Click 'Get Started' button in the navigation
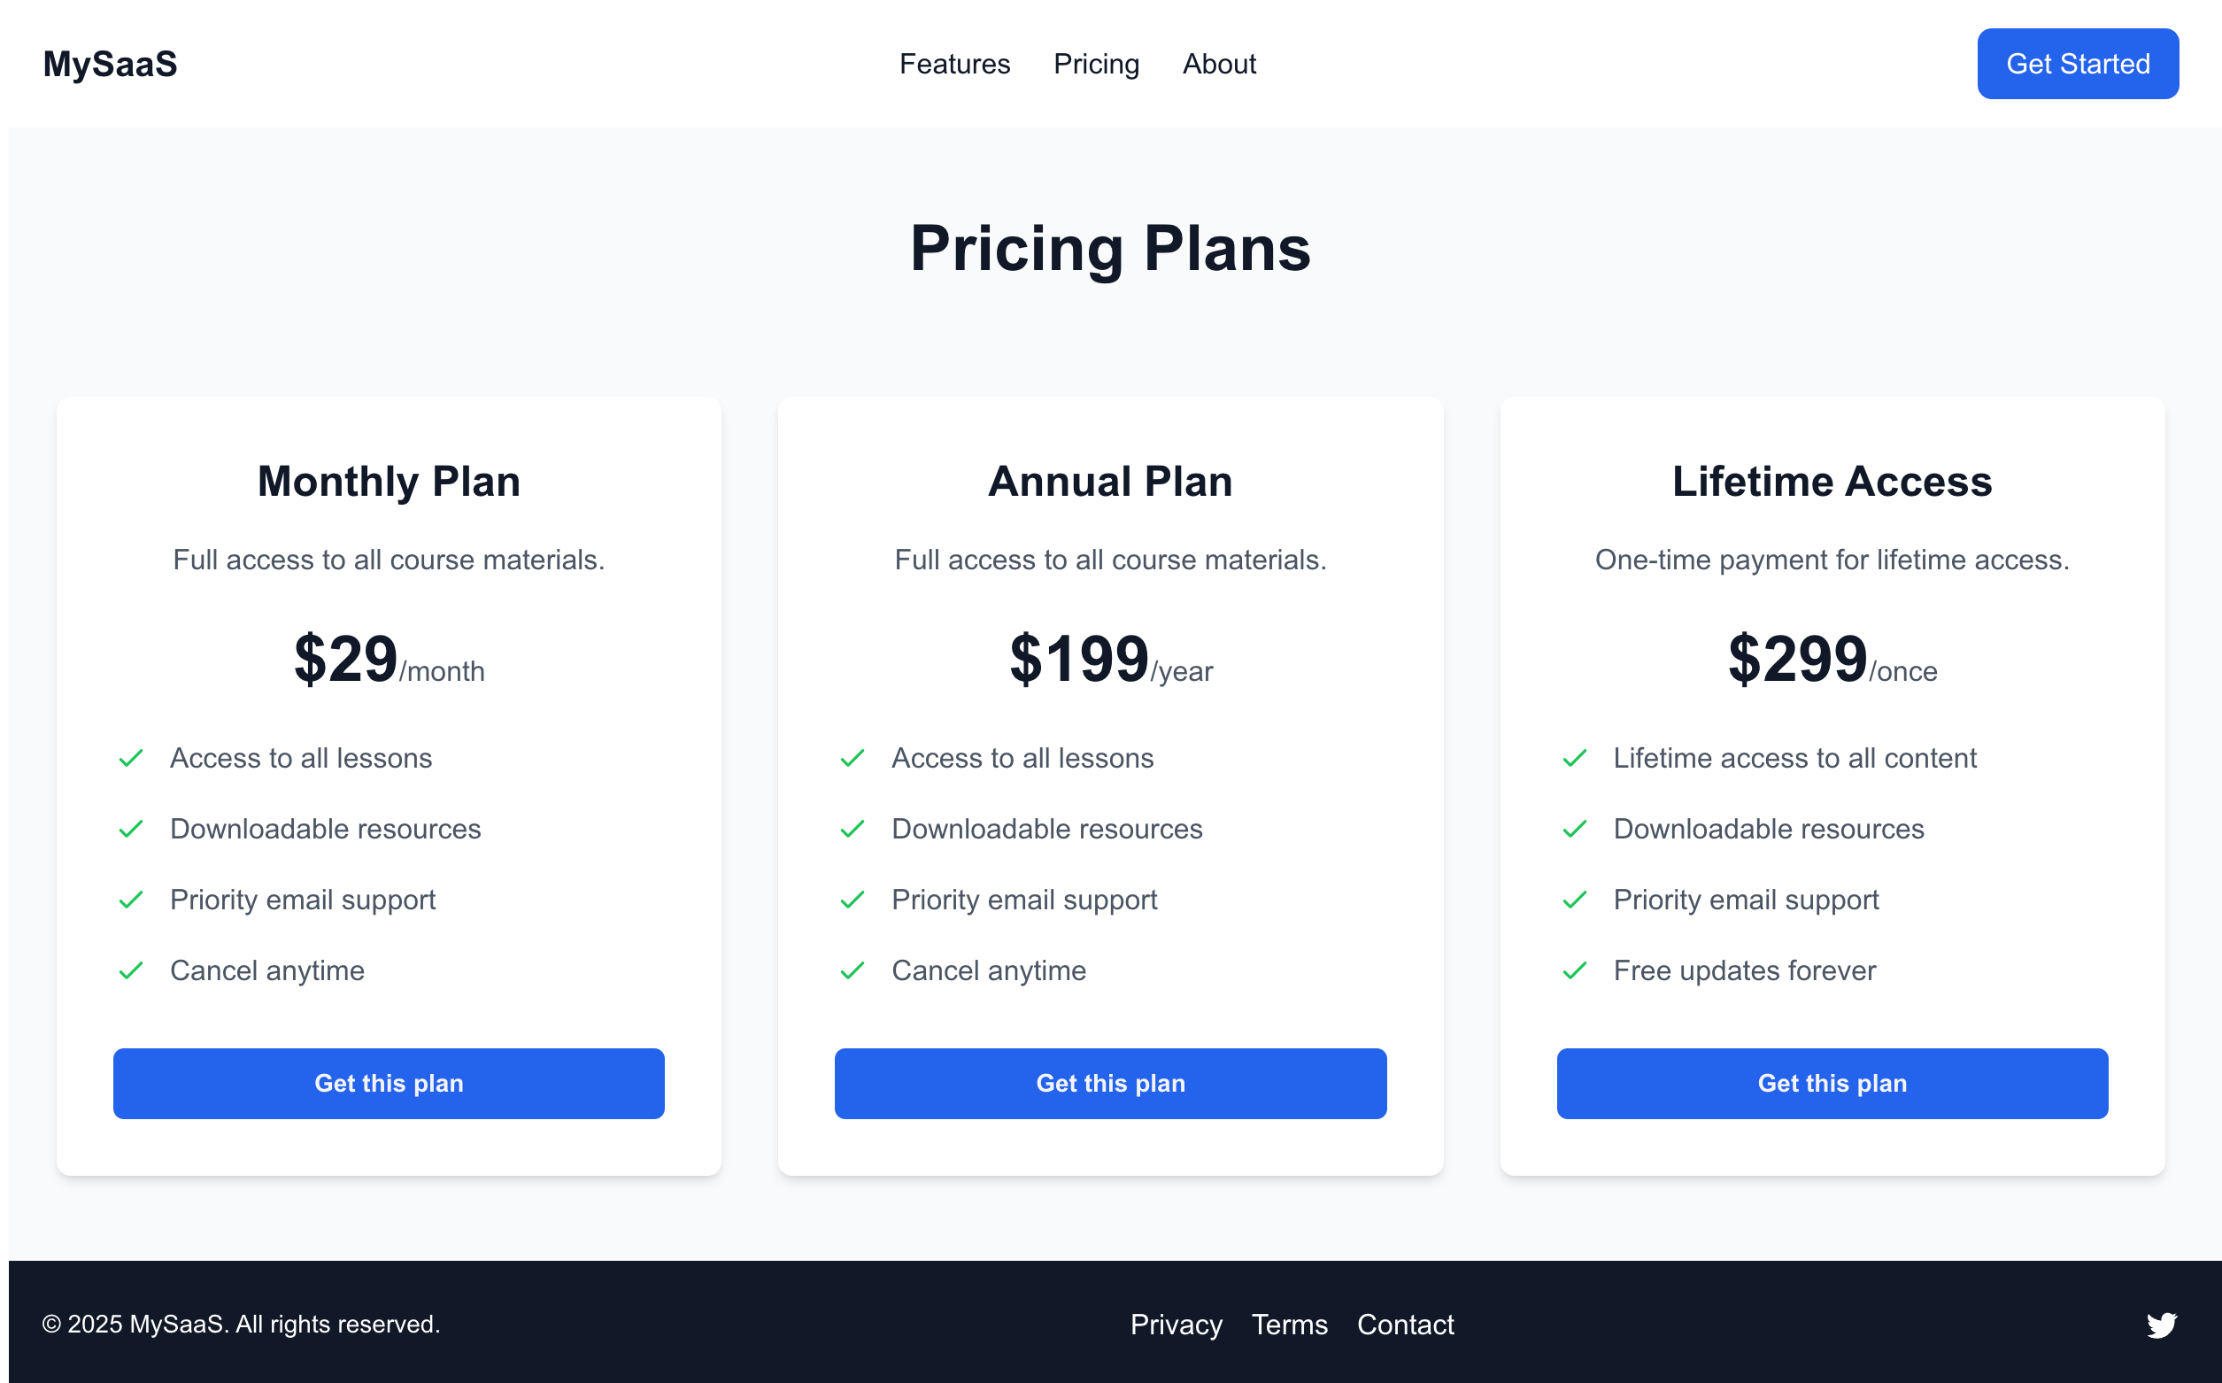2222x1383 pixels. pos(2077,64)
